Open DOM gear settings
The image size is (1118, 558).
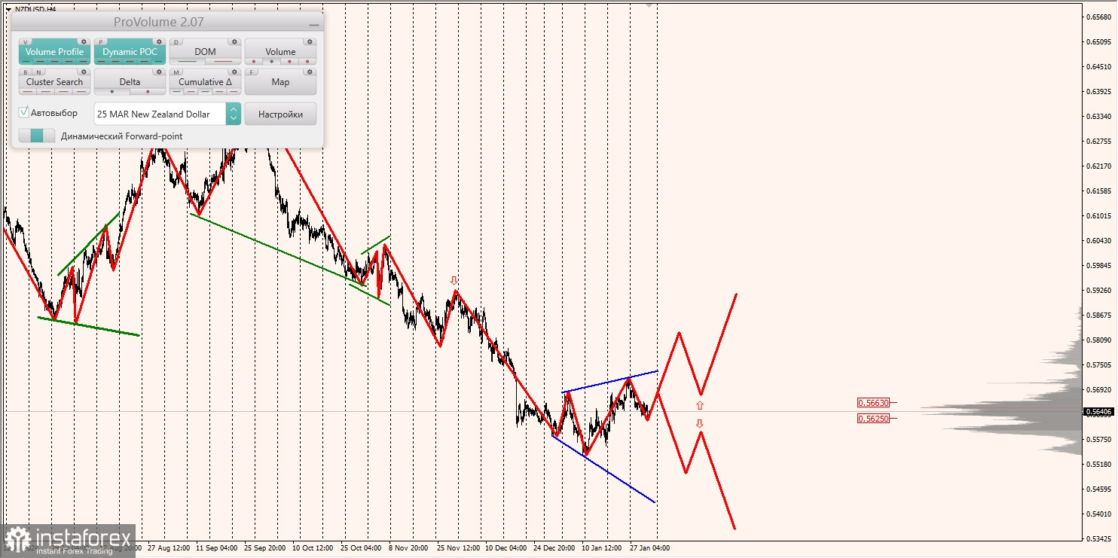(234, 42)
